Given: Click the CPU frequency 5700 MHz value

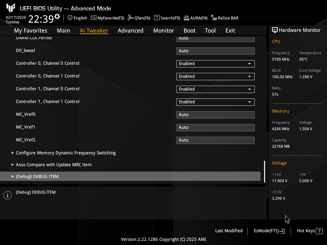Looking at the screenshot, I should pos(280,59).
